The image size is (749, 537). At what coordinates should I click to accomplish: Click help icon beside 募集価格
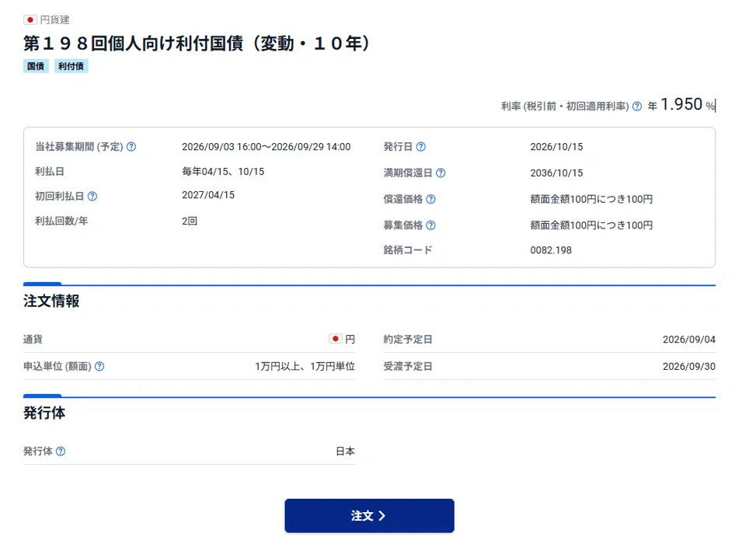(x=430, y=225)
